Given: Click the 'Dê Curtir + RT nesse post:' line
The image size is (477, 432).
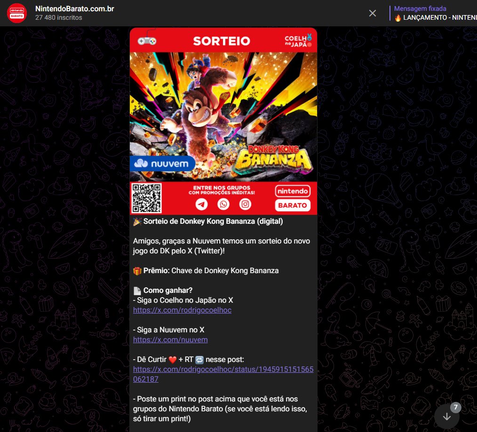Looking at the screenshot, I should pos(189,359).
